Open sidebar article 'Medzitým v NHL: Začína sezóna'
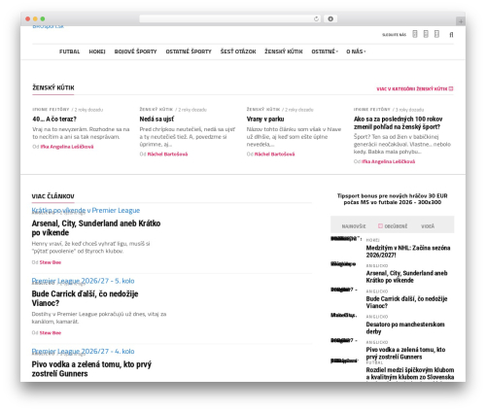486x411 pixels. (408, 252)
